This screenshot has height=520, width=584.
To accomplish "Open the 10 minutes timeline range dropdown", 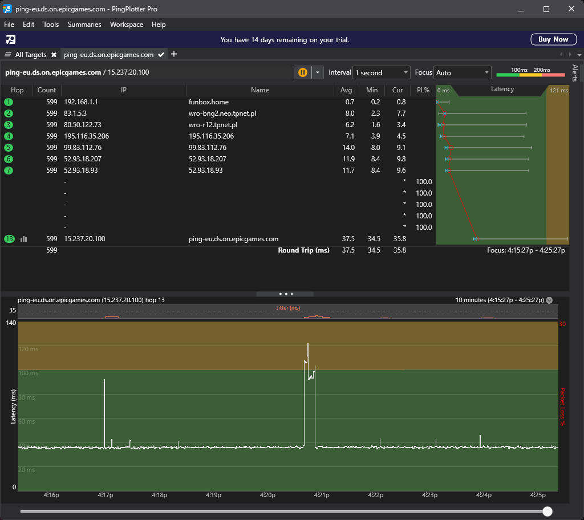I will tap(549, 300).
